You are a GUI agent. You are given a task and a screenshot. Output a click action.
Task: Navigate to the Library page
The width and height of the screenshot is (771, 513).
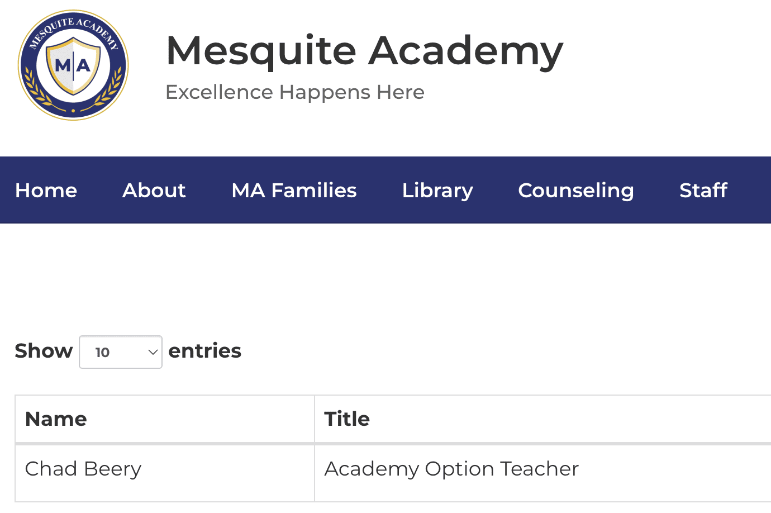[x=437, y=191]
